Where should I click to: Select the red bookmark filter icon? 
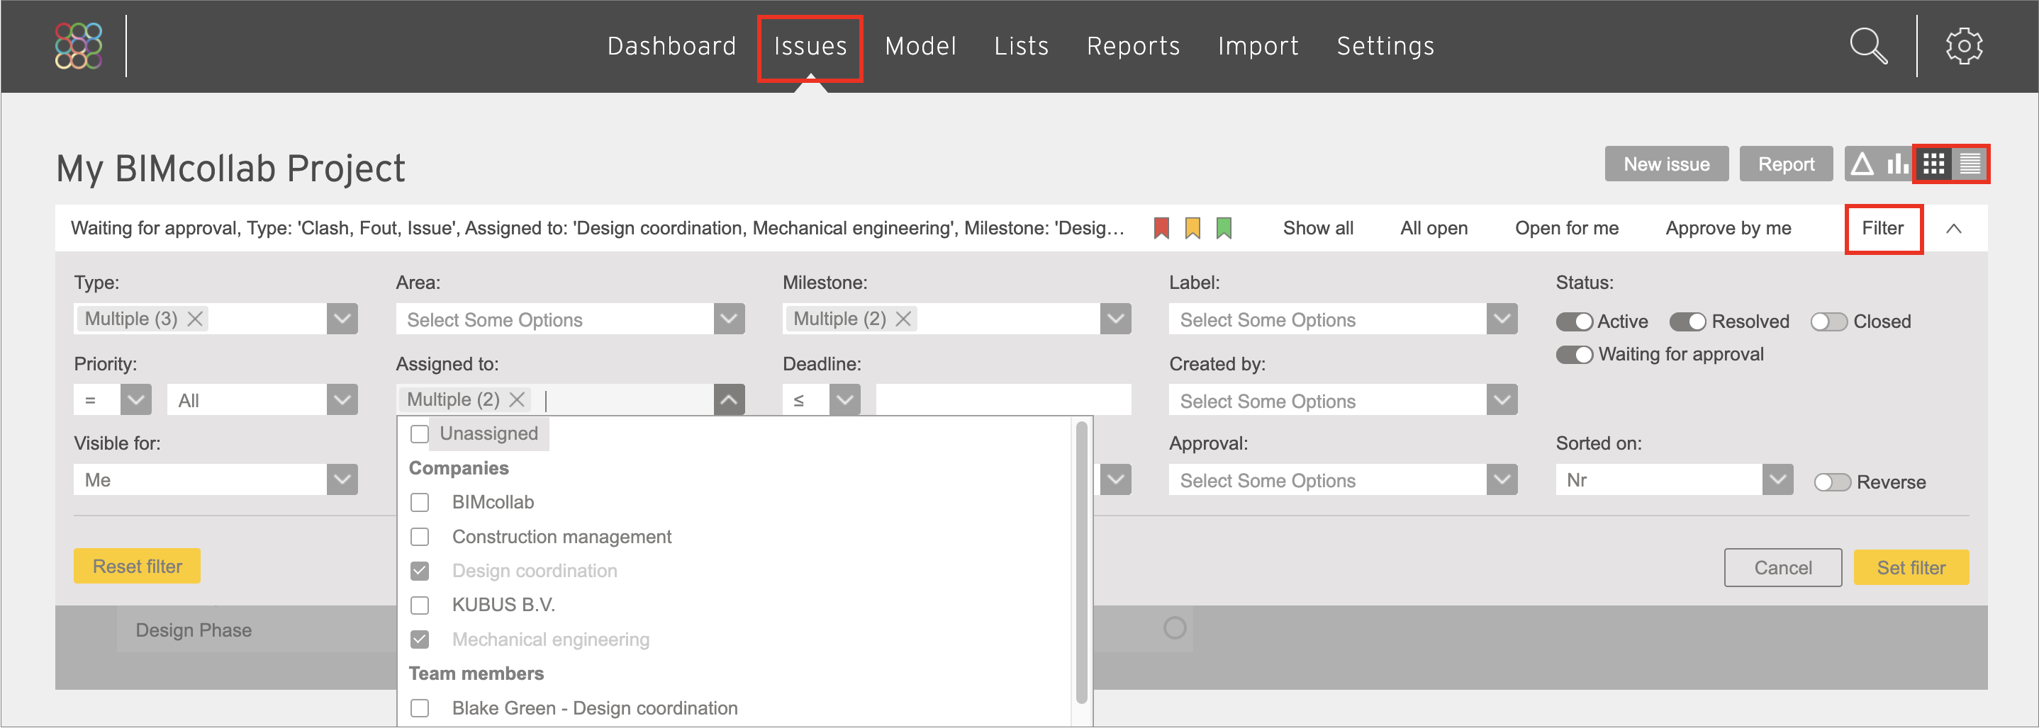pyautogui.click(x=1161, y=229)
